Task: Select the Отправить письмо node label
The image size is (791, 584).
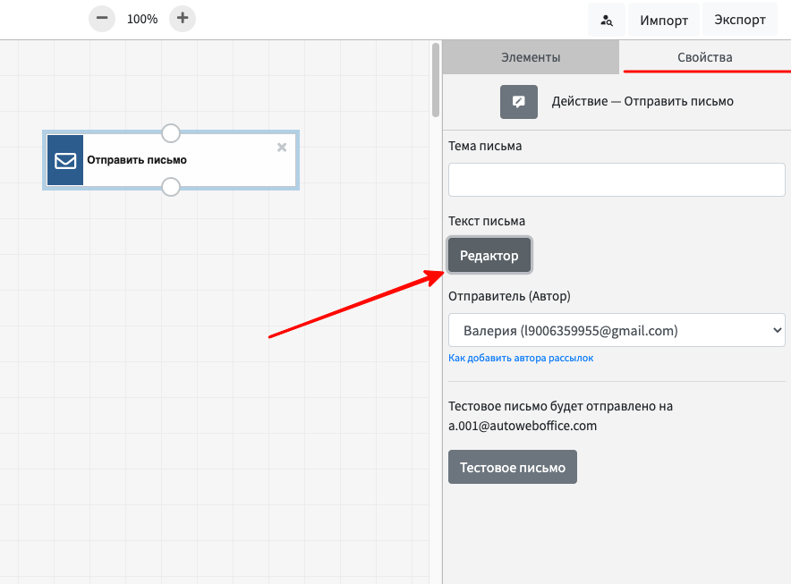Action: 137,160
